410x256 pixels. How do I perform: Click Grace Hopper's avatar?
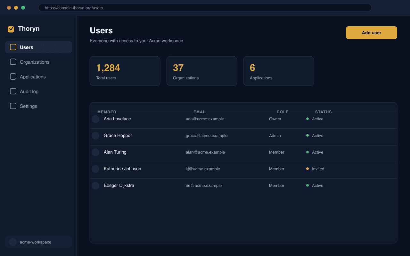pos(95,136)
